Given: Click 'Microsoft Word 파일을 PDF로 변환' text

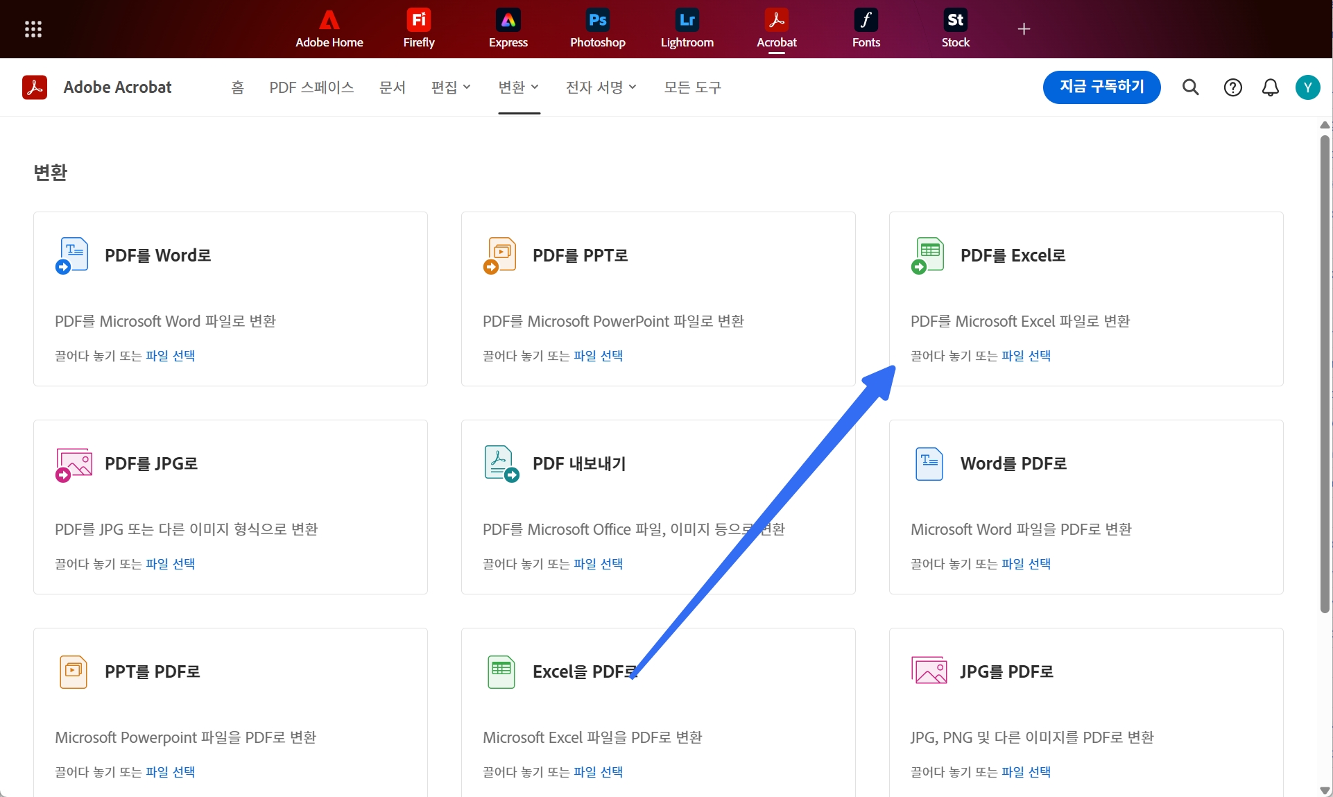Looking at the screenshot, I should pyautogui.click(x=1022, y=529).
